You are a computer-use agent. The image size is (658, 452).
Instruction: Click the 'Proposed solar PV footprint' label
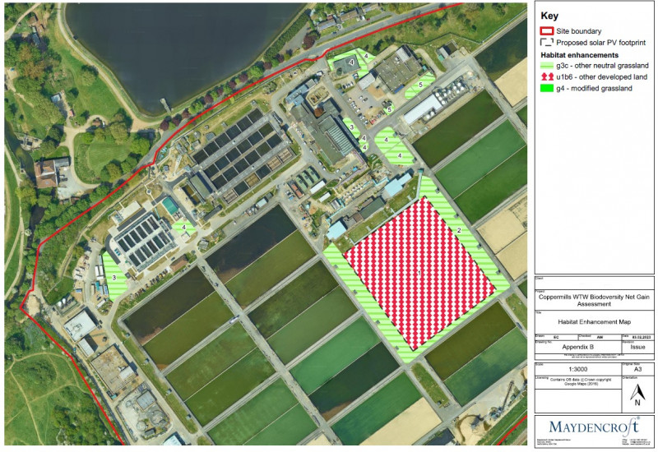[x=601, y=43]
